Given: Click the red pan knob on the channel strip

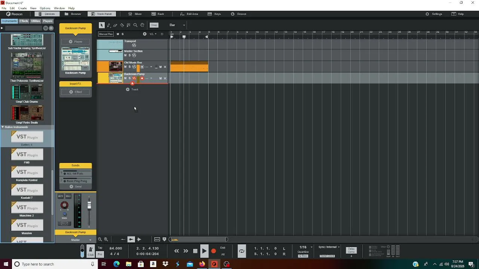Looking at the screenshot, I should click(64, 205).
